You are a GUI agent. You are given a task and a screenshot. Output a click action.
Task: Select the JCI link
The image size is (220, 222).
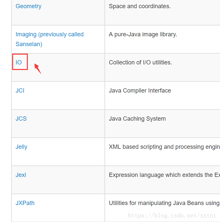coord(20,91)
